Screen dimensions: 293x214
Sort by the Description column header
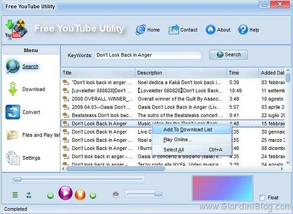[x=181, y=73]
